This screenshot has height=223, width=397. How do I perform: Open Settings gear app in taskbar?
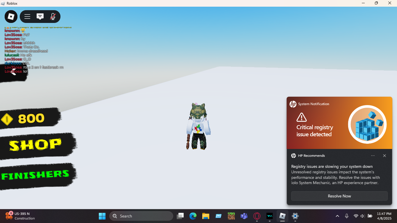[x=295, y=216]
